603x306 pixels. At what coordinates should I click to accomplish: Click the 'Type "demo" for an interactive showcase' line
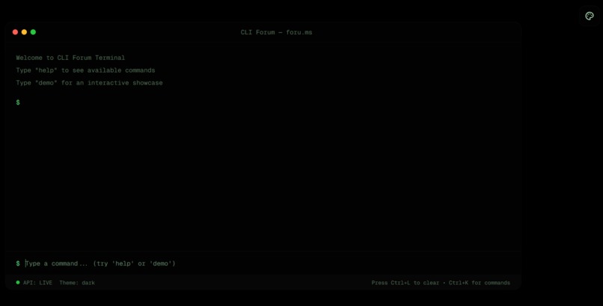[89, 82]
